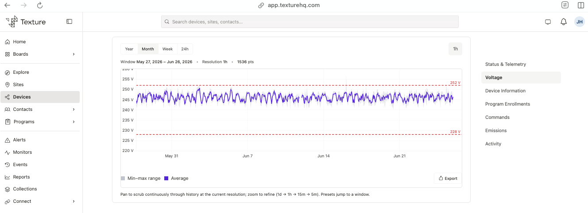
Task: Click the Jun 14 axis label
Action: tap(324, 156)
